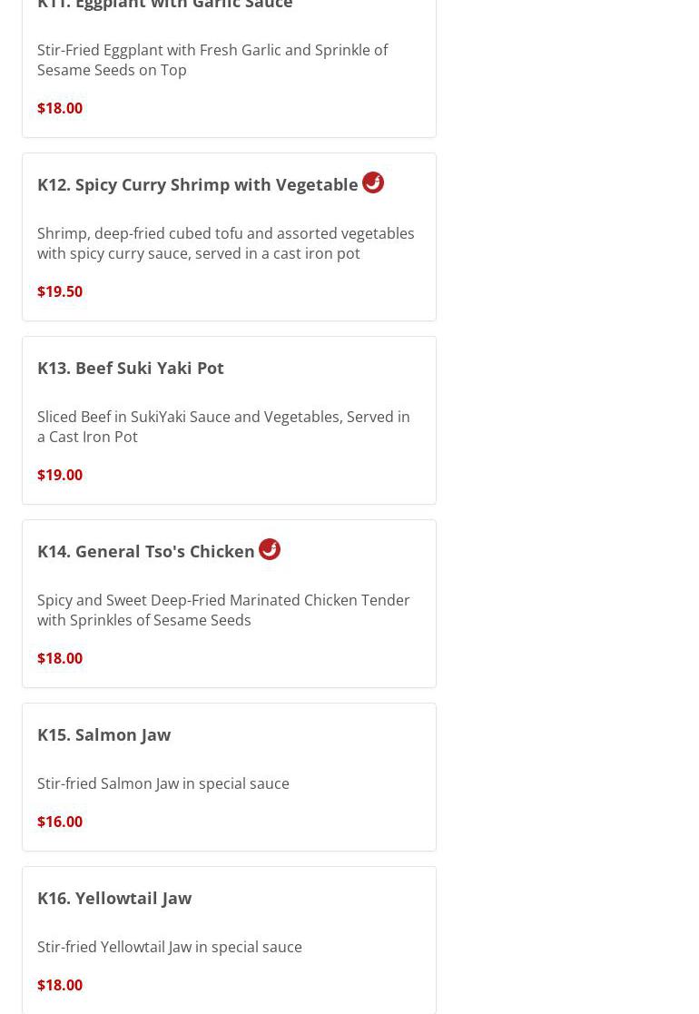This screenshot has height=1014, width=699.
Task: Click spicy chili icon next to K12 Curry Shrimp
Action: point(373,183)
